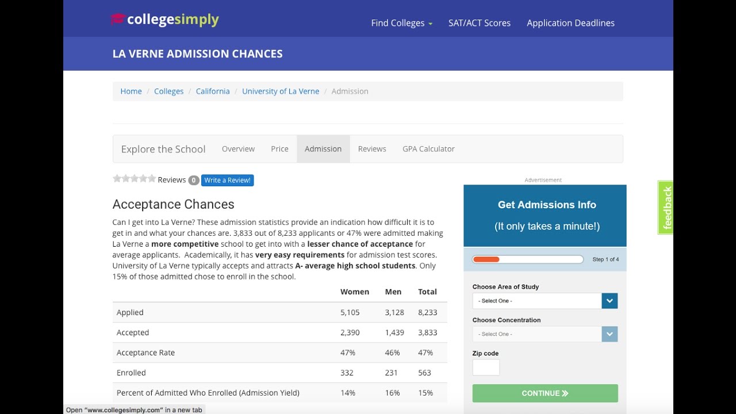Click the 3,833 total accepted value
This screenshot has width=736, height=414.
[428, 333]
